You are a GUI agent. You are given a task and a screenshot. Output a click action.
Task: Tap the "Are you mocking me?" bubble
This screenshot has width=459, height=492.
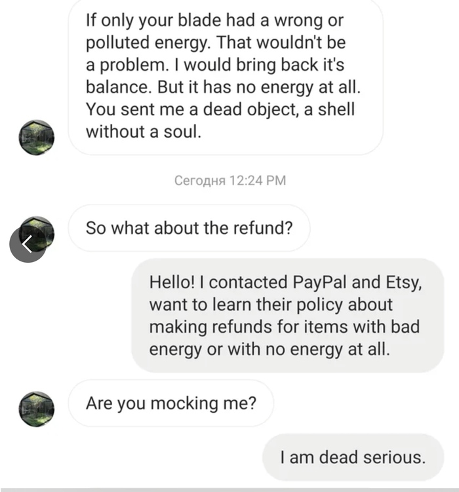170,403
